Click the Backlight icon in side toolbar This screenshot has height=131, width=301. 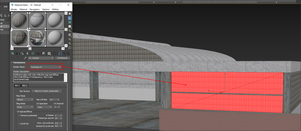coord(70,18)
